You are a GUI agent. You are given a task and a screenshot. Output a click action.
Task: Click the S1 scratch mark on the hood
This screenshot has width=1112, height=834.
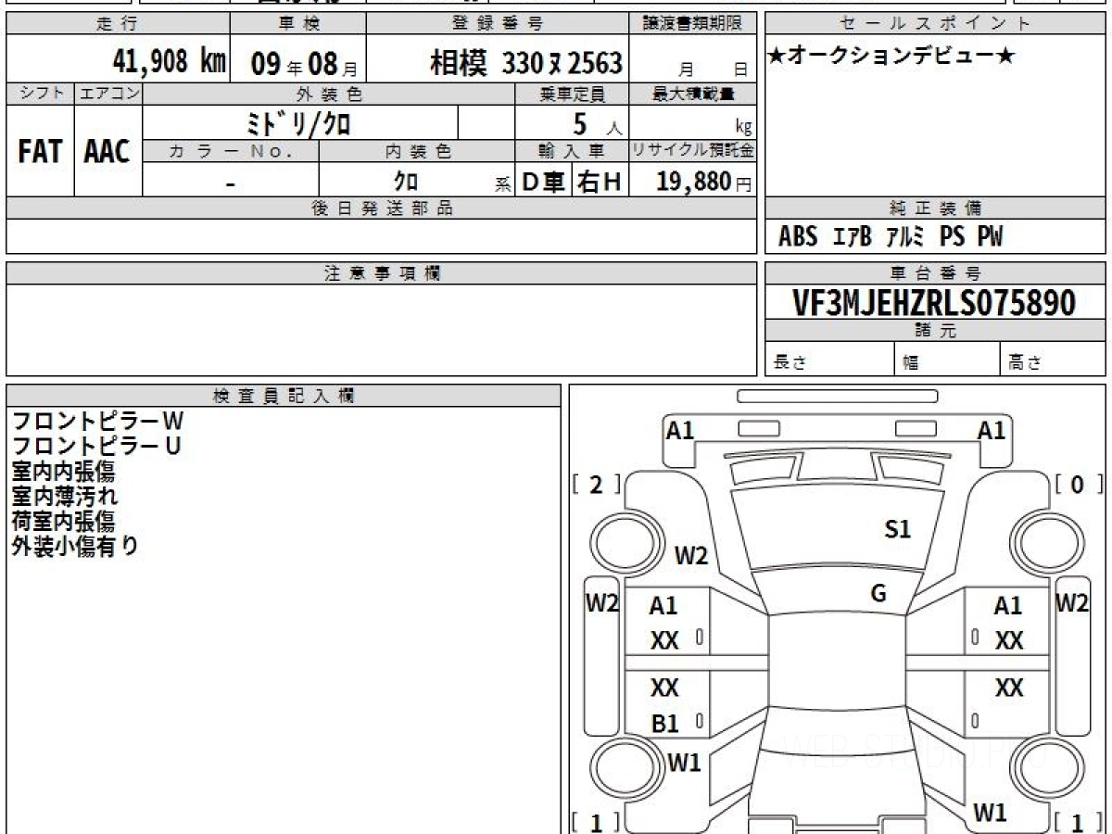pos(898,529)
